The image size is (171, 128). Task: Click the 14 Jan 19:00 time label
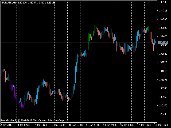point(110,125)
